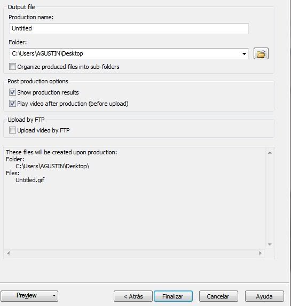Click the Untitled.gif file entry
The height and width of the screenshot is (306, 291).
click(30, 180)
